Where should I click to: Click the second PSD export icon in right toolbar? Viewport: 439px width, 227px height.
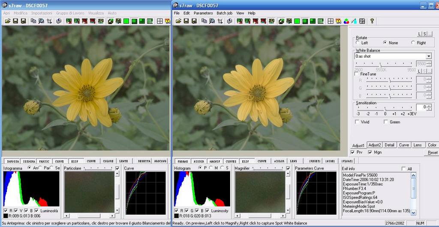pos(247,21)
